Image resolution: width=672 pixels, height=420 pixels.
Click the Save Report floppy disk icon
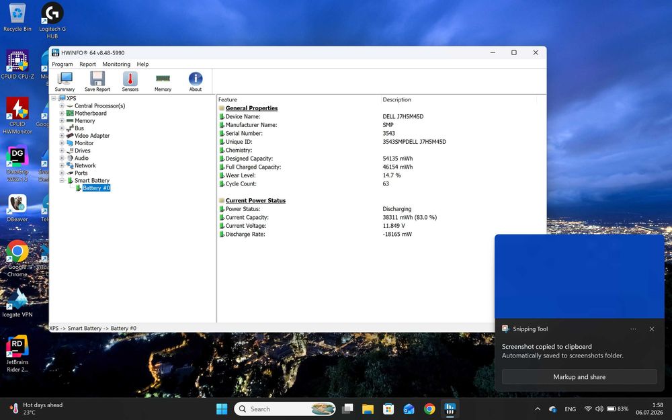tap(97, 81)
